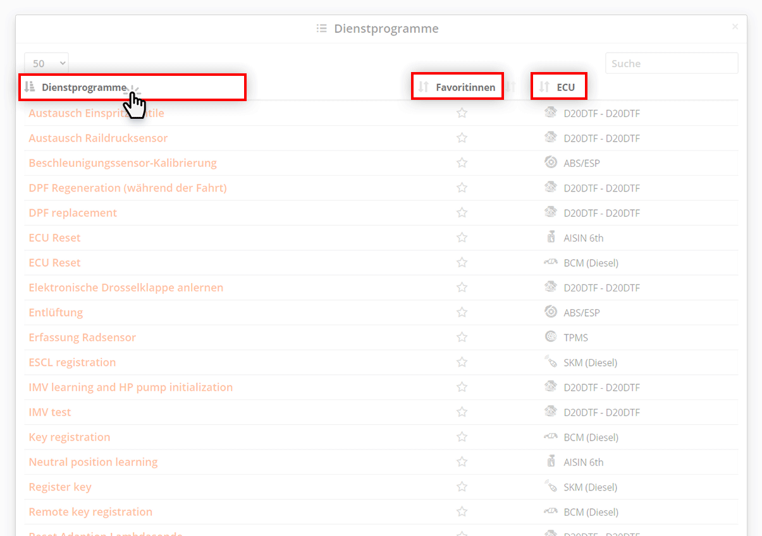This screenshot has height=536, width=762.
Task: Click the list icon in the Dienstprogramme title bar
Action: [x=321, y=28]
